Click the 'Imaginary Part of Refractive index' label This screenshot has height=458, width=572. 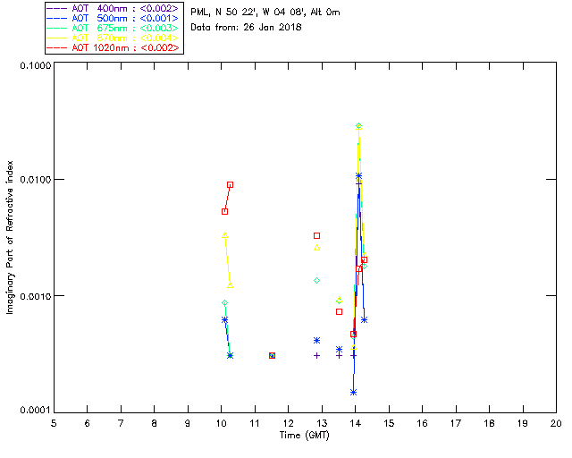tap(10, 237)
